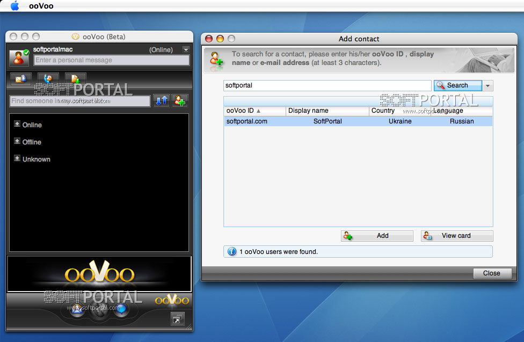
Task: Open the online status dropdown arrow
Action: [186, 49]
